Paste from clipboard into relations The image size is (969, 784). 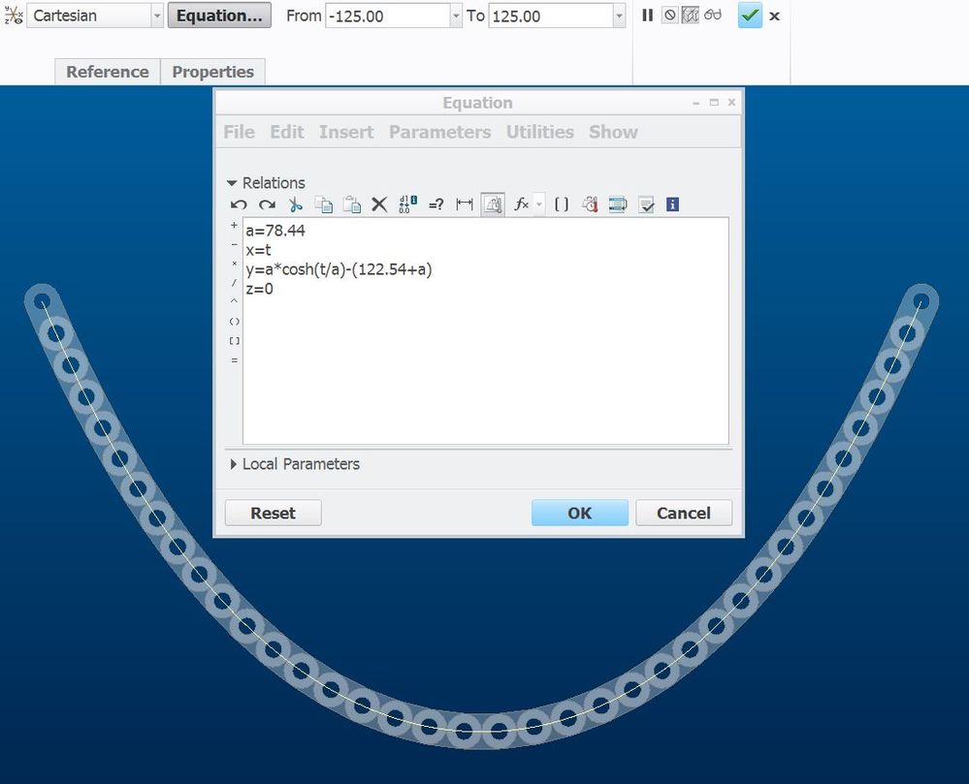click(352, 204)
